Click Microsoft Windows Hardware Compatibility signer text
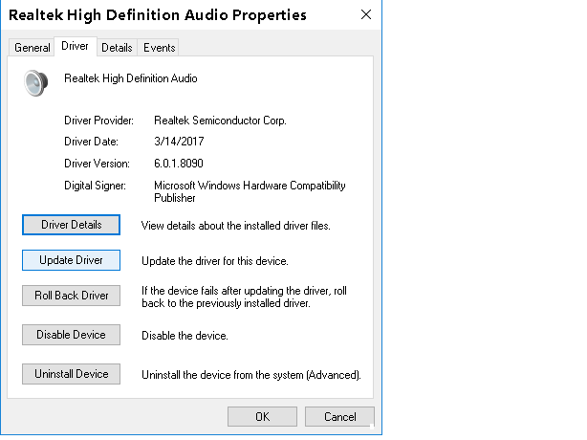Image resolution: width=587 pixels, height=440 pixels. (250, 191)
